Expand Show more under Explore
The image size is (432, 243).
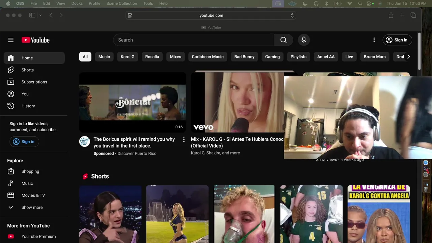pyautogui.click(x=34, y=207)
